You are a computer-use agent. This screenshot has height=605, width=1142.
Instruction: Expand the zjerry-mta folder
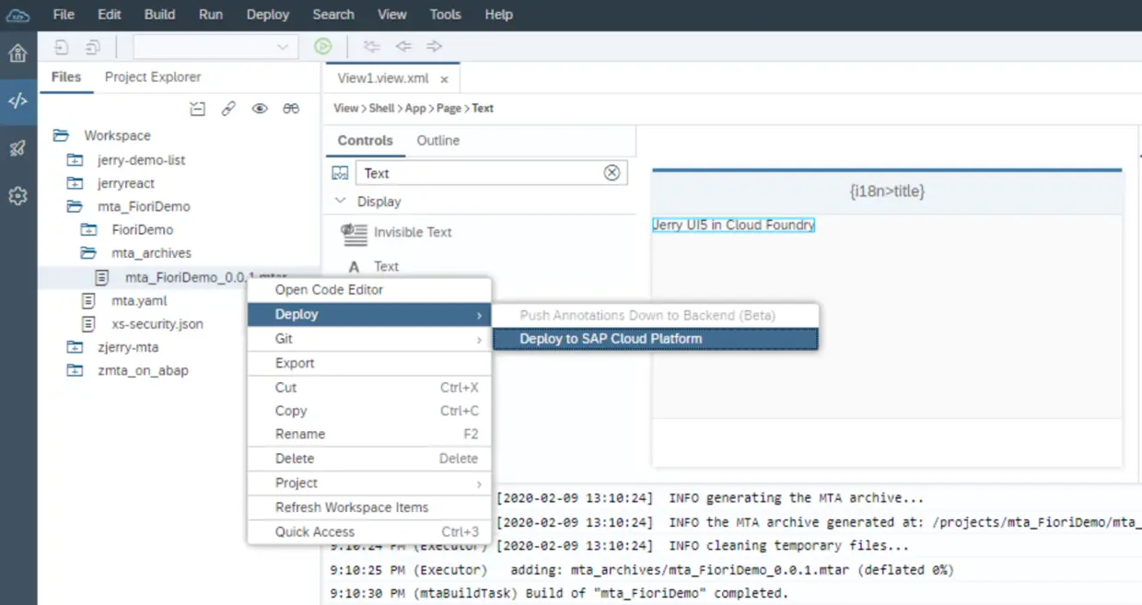click(x=75, y=348)
